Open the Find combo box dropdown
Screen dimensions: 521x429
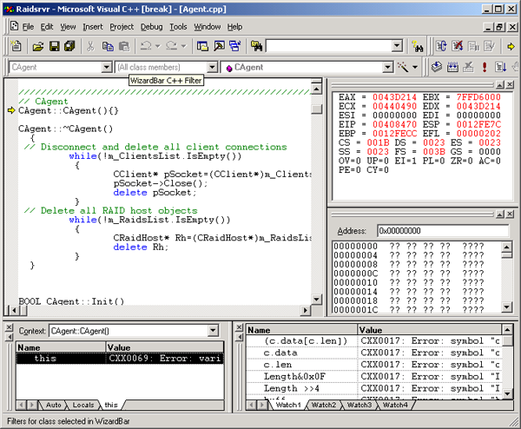397,46
